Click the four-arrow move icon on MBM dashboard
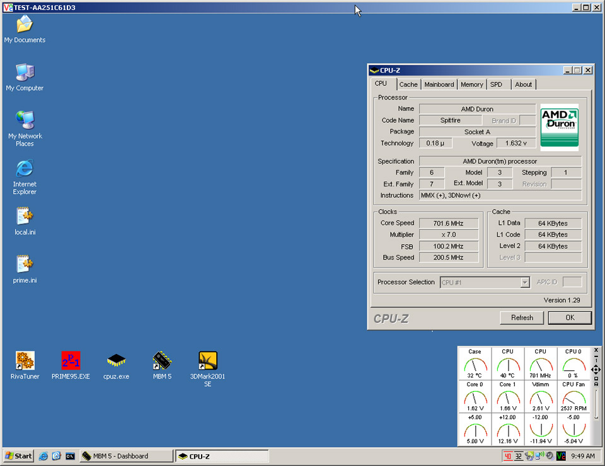605x466 pixels. [x=596, y=370]
